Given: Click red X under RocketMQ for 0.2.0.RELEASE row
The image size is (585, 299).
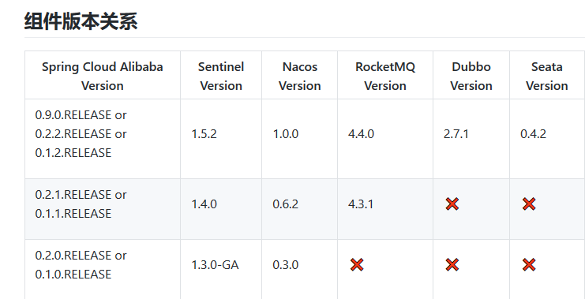Looking at the screenshot, I should [357, 265].
